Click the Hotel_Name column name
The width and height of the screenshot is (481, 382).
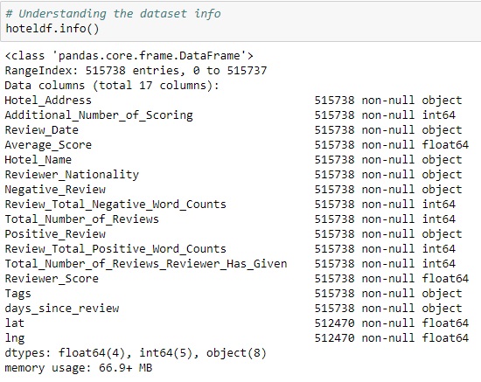pyautogui.click(x=38, y=160)
